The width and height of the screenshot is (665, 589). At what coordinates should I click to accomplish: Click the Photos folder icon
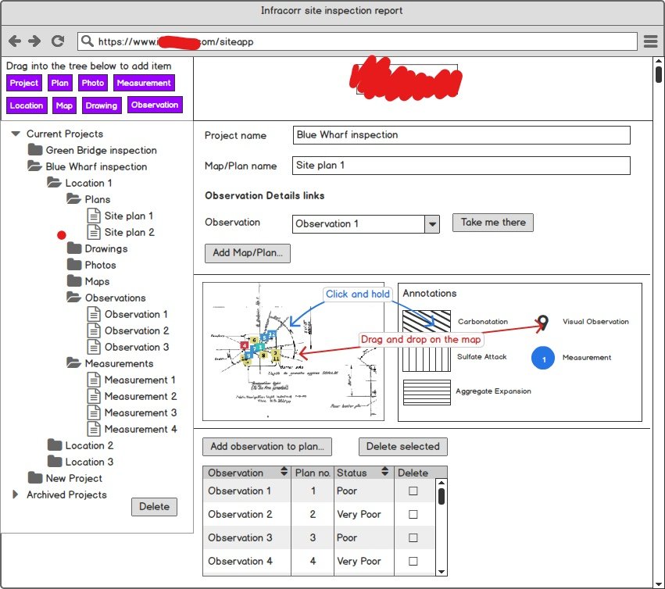pyautogui.click(x=74, y=265)
